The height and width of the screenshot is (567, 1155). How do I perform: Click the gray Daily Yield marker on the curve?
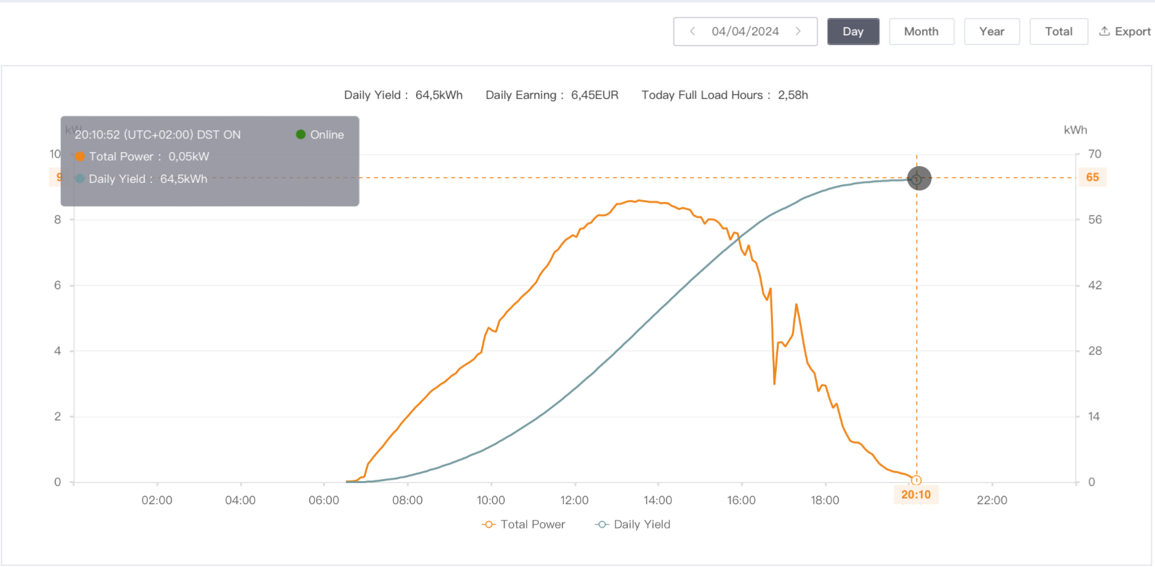(x=919, y=179)
